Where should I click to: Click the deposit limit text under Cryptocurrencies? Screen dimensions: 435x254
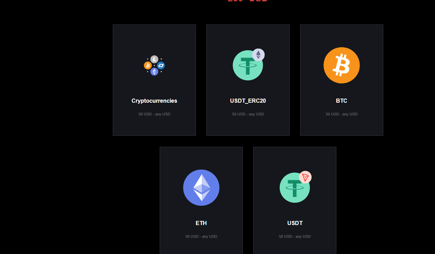154,114
